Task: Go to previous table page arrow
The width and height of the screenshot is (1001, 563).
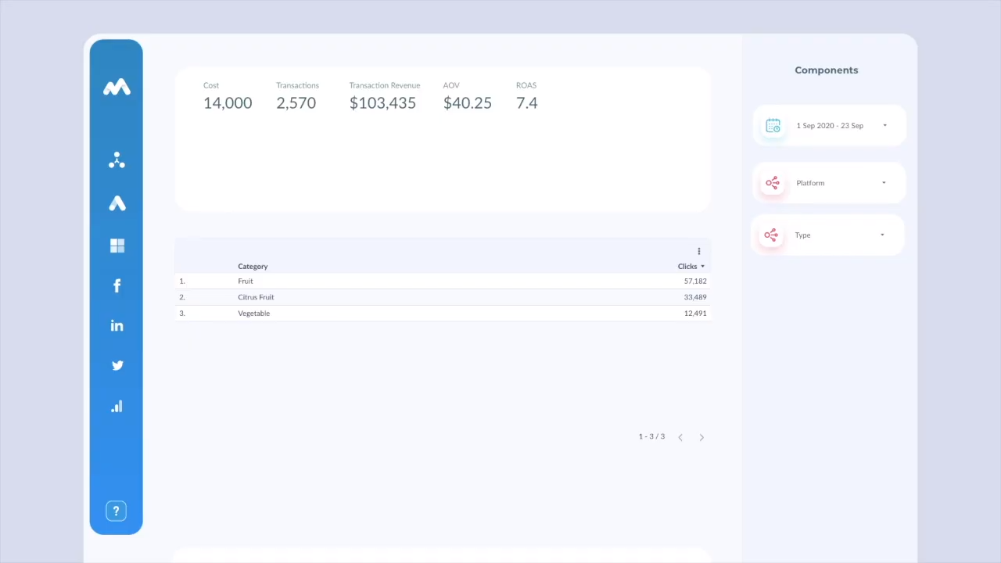Action: click(x=680, y=438)
